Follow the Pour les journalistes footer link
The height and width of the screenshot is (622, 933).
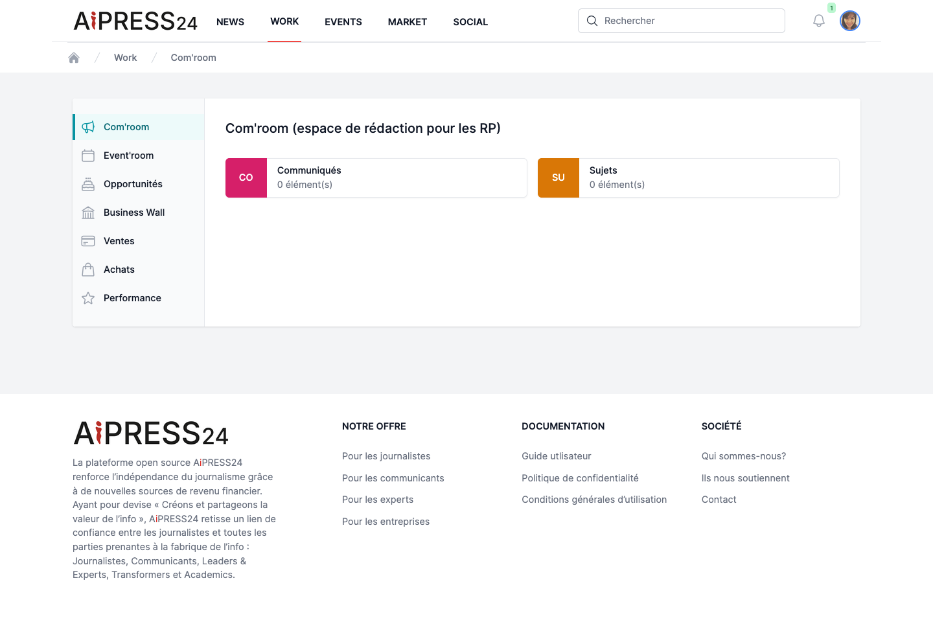[386, 456]
